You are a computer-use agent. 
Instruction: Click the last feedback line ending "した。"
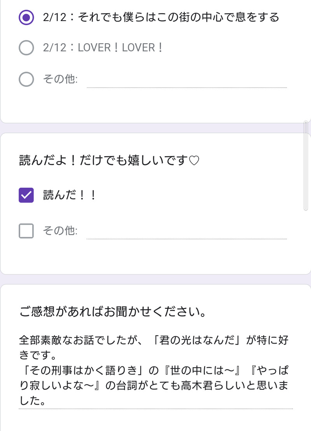pos(31,400)
